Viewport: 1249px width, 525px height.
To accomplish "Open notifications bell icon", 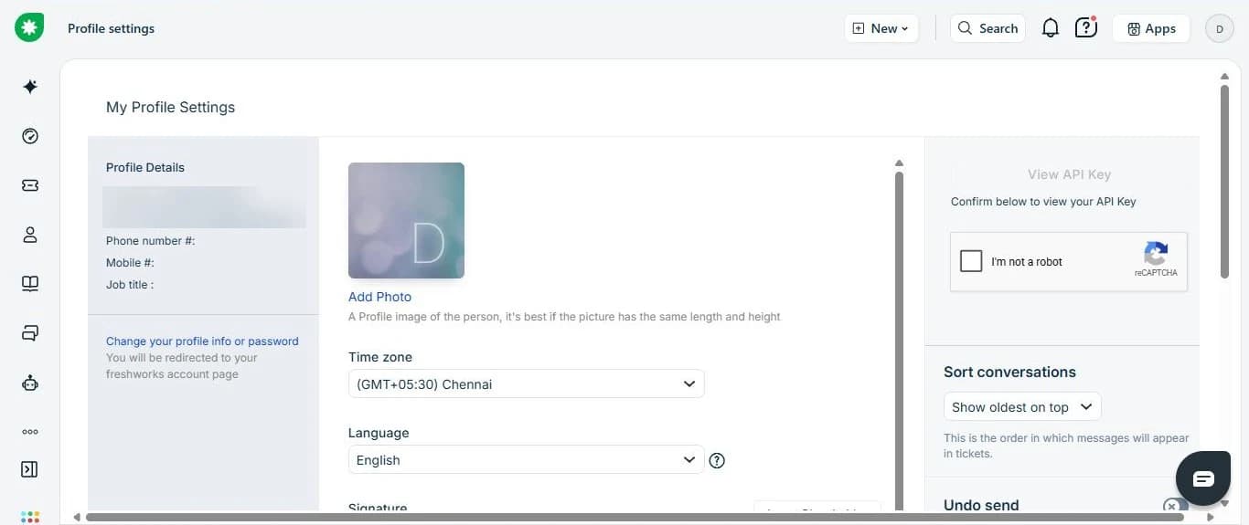I will pos(1051,28).
